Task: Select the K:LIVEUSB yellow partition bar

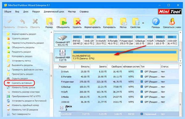Action: click(125, 55)
